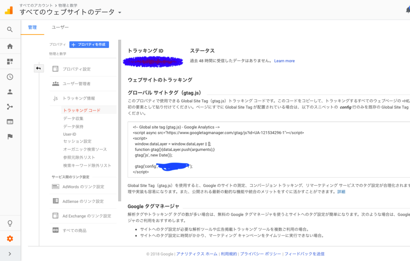Image resolution: width=410 pixels, height=261 pixels.
Task: Click the .js トラッキング情報 icon
Action: click(x=55, y=98)
